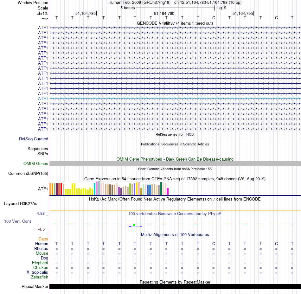
Task: Click the Rhesus alignment row label
Action: [x=41, y=248]
